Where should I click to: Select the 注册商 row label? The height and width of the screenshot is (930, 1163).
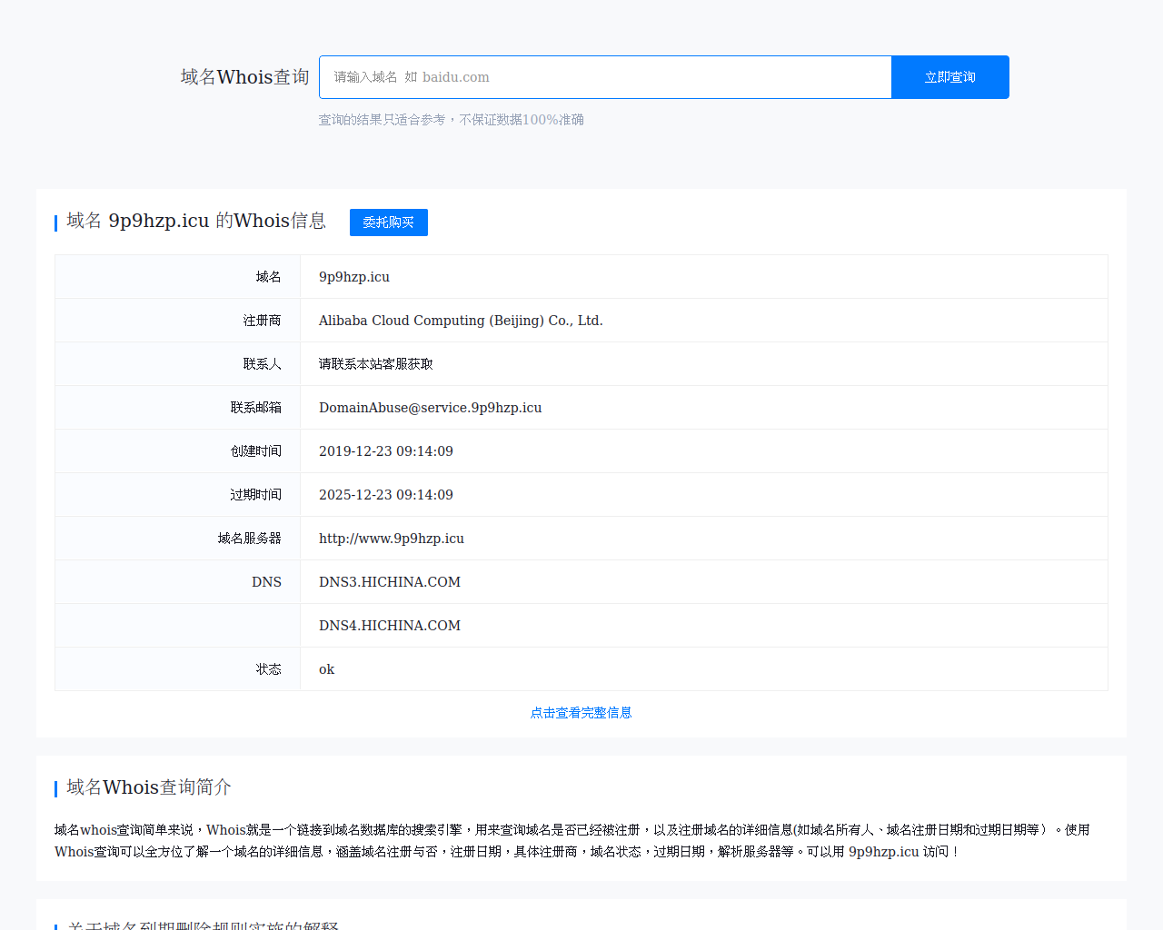coord(262,321)
